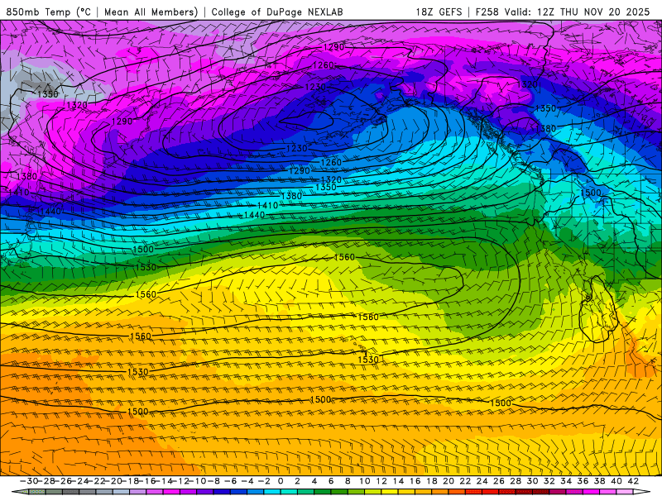Click the -2 value on the temperature legend
The image size is (662, 496).
tap(264, 481)
